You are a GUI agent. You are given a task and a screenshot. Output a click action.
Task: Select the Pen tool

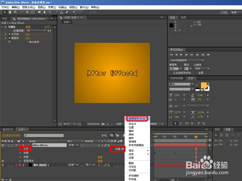click(x=44, y=12)
